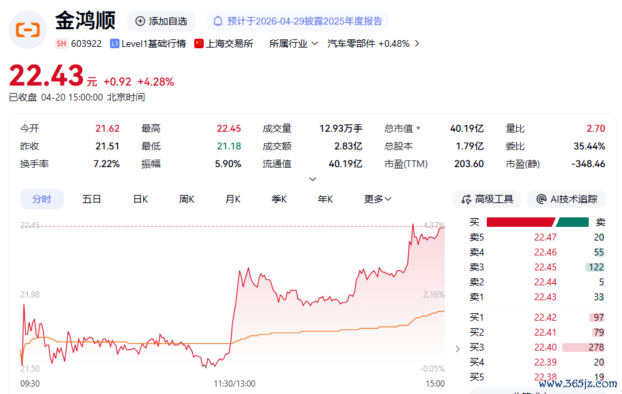Switch to 月K chart tab

click(233, 199)
